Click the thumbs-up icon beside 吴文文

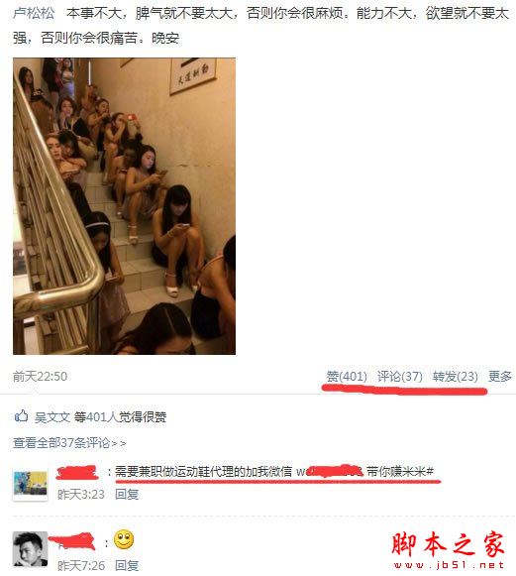pos(21,416)
